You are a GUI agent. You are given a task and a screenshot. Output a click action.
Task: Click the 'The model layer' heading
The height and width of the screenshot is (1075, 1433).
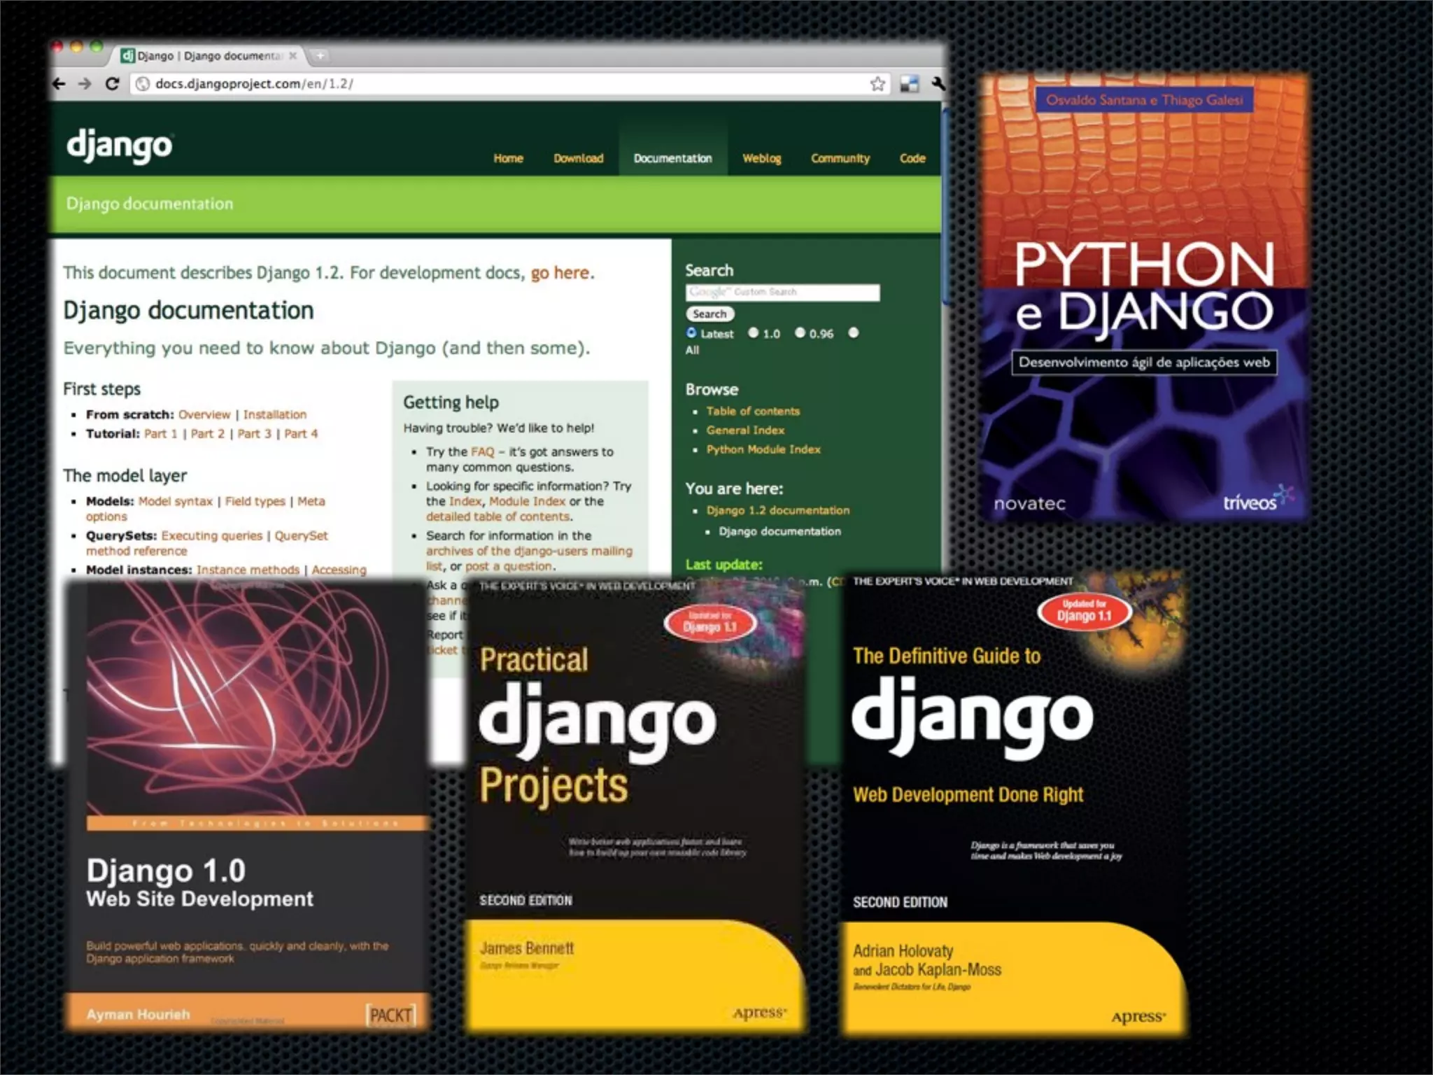(125, 476)
